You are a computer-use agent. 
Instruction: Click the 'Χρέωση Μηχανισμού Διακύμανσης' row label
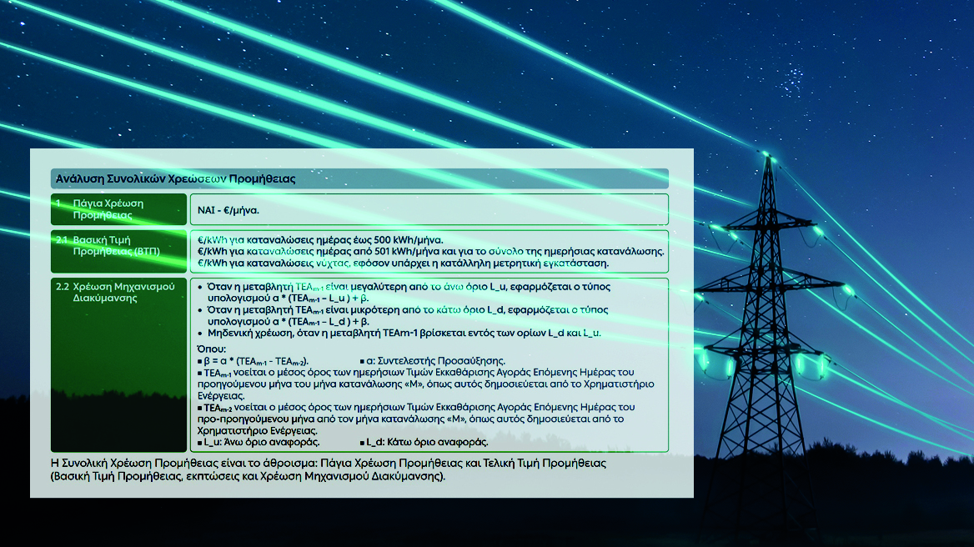[115, 292]
